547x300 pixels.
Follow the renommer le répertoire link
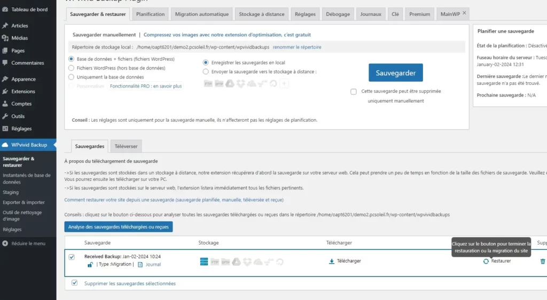click(297, 47)
